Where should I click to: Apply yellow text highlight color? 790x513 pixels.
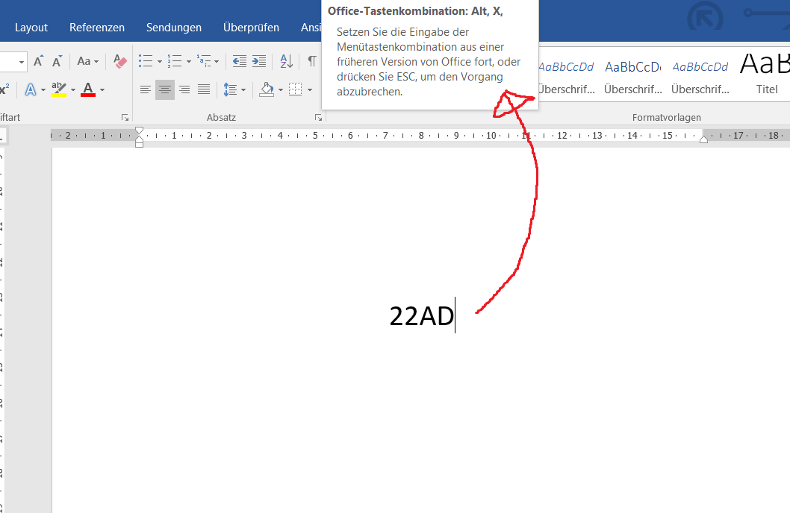tap(58, 89)
